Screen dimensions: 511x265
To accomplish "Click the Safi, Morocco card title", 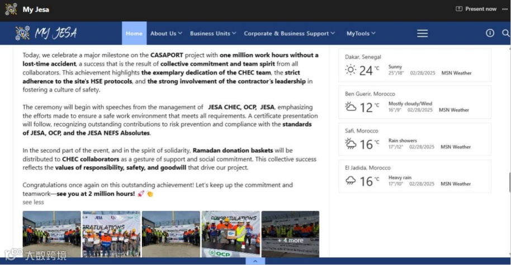I will click(x=361, y=131).
